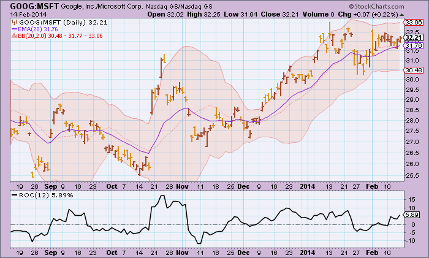The image size is (429, 258).
Task: Click the candlestick icon in the GOOG:MSFT legend
Action: pyautogui.click(x=15, y=23)
